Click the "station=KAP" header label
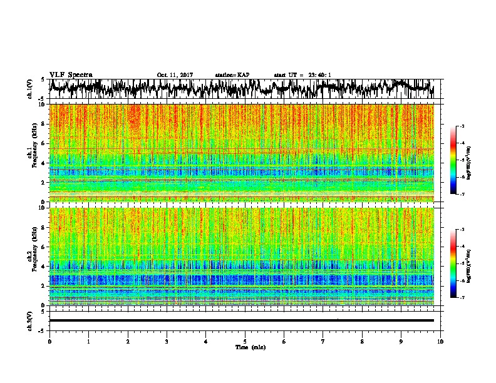496x383 pixels. point(232,75)
